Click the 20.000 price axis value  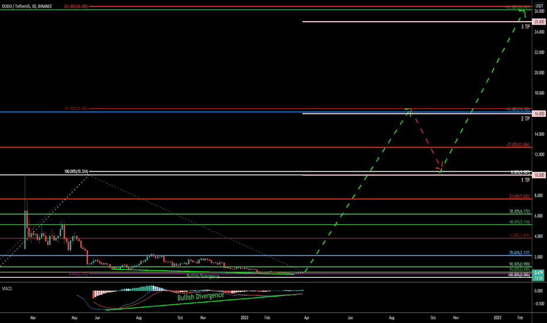pos(539,73)
